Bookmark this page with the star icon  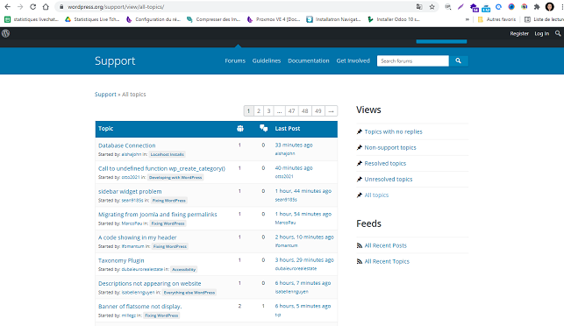[x=432, y=7]
